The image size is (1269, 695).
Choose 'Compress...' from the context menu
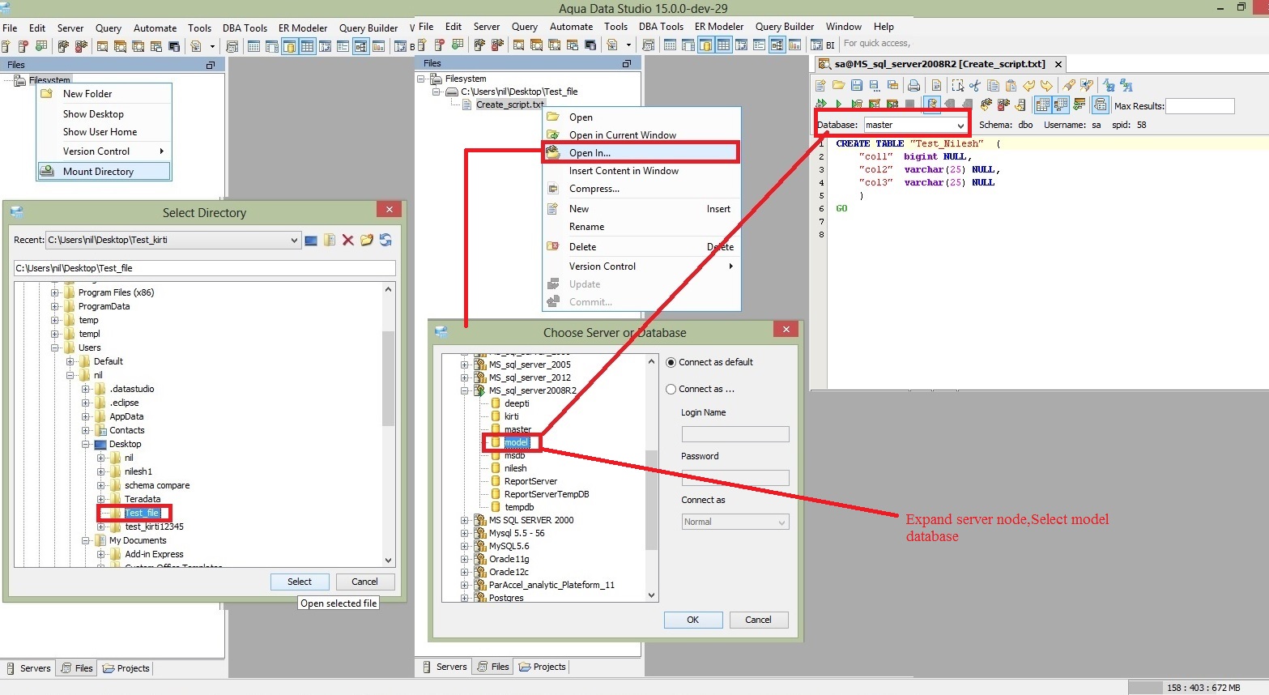coord(641,189)
